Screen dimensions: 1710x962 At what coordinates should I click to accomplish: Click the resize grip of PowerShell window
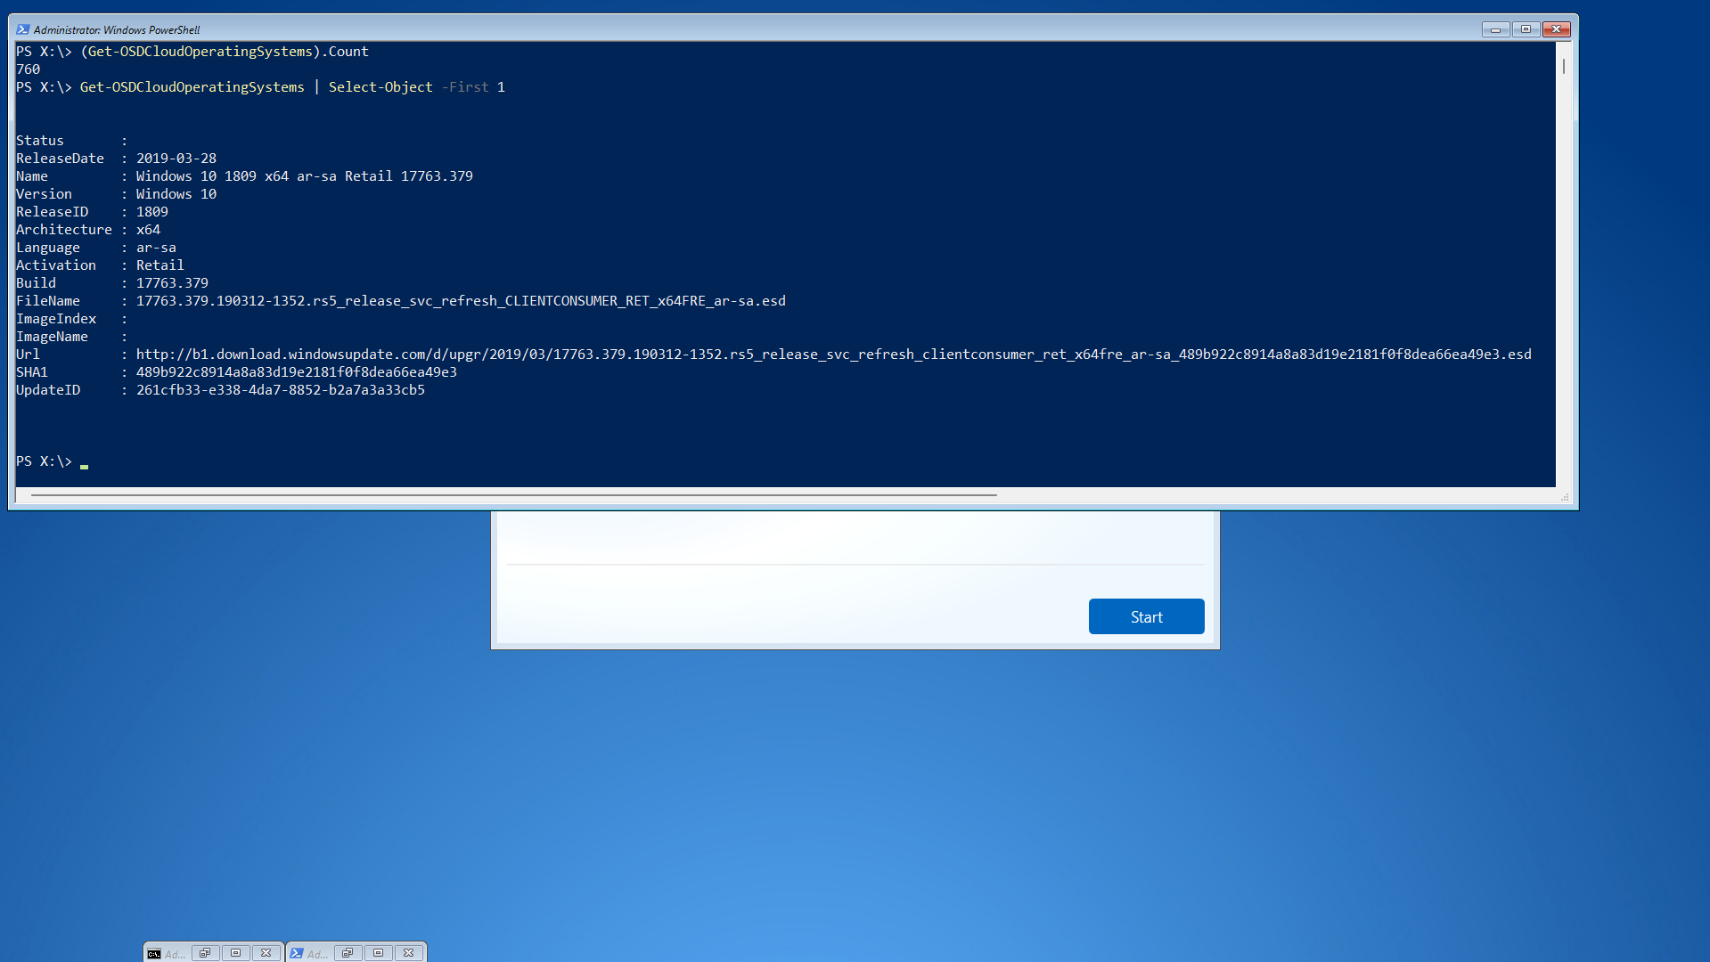pos(1565,498)
